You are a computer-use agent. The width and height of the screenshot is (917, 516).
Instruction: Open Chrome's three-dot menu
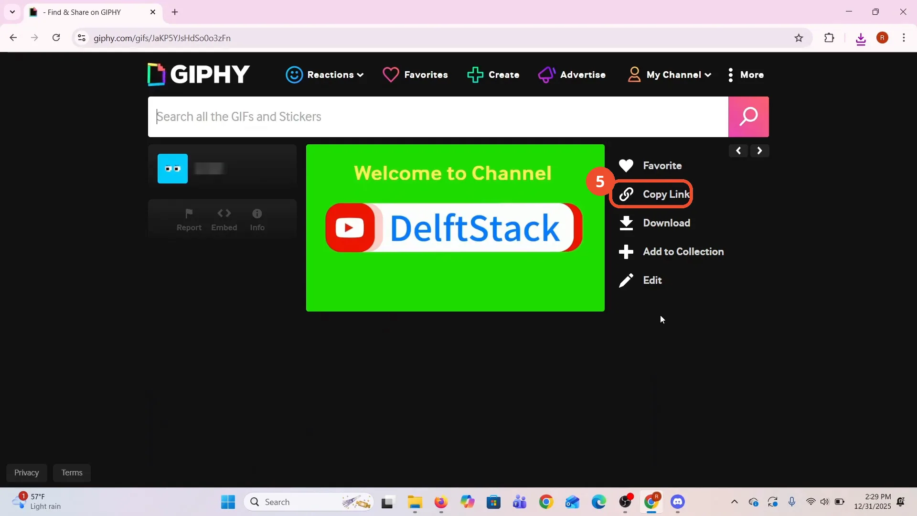pyautogui.click(x=904, y=38)
